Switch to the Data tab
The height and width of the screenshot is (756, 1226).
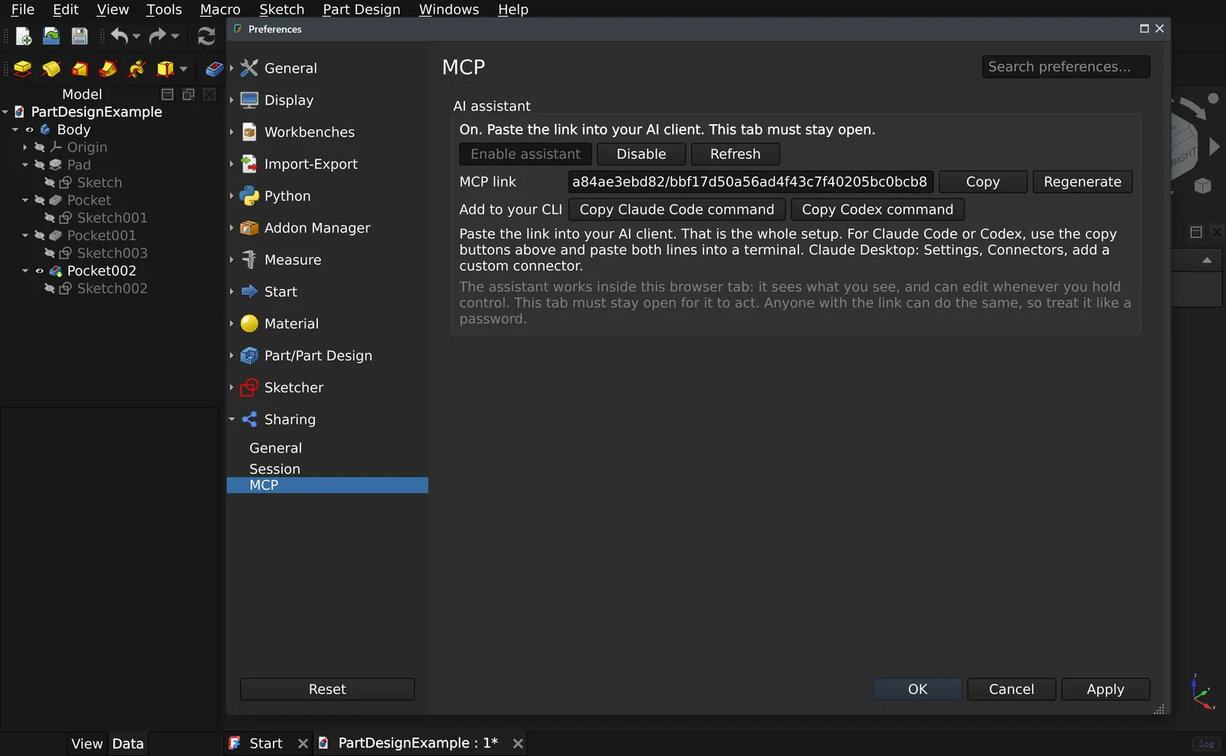pyautogui.click(x=128, y=744)
